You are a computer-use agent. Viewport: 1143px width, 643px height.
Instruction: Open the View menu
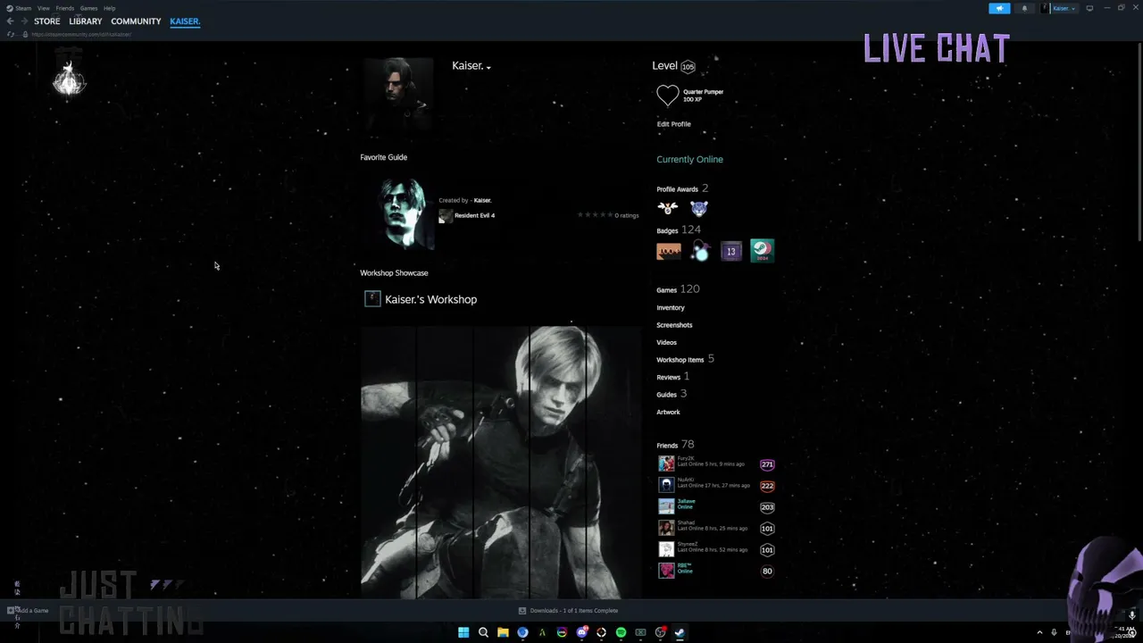43,8
